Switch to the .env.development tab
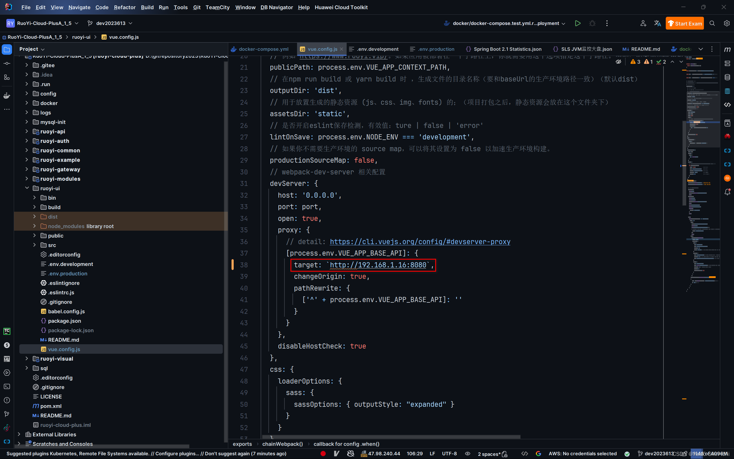Screen dimensions: 734x459 coord(374,49)
